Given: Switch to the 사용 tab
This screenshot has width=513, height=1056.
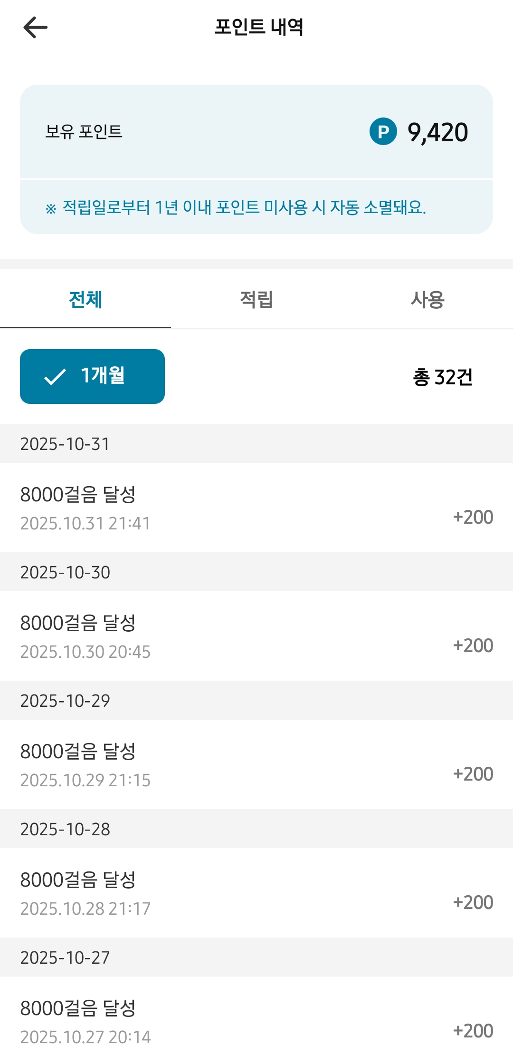Looking at the screenshot, I should (427, 300).
